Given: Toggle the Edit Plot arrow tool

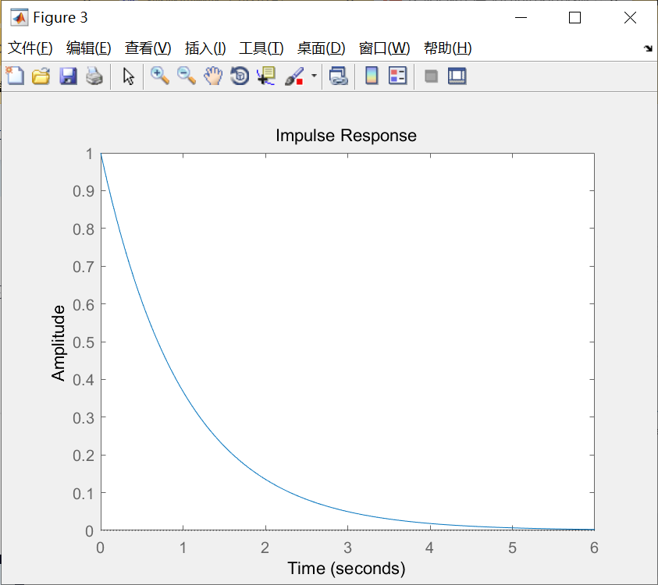Looking at the screenshot, I should [127, 76].
